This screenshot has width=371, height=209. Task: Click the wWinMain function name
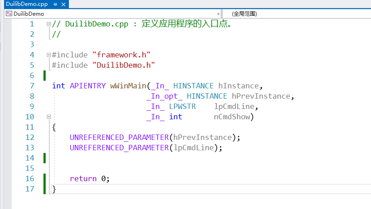128,86
